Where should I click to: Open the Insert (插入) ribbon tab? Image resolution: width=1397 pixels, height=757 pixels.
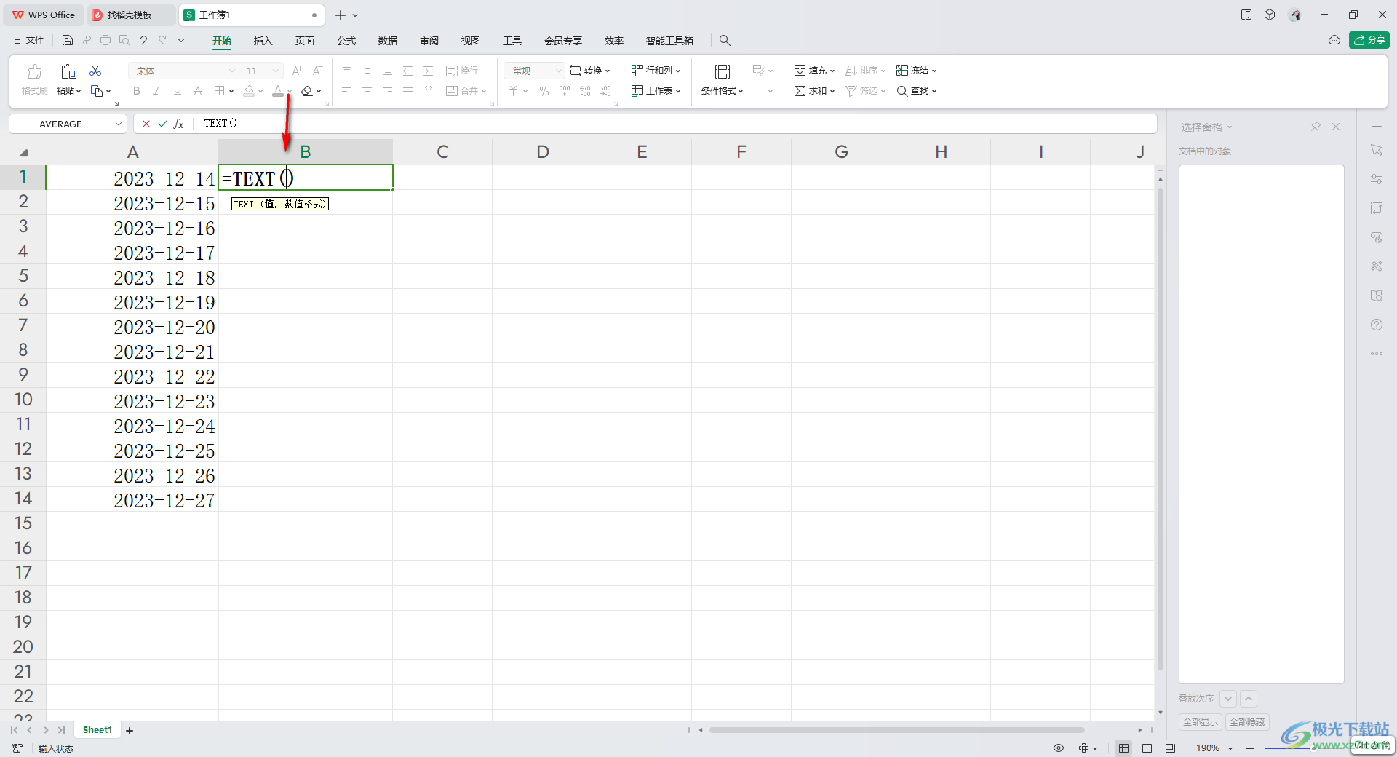click(263, 41)
